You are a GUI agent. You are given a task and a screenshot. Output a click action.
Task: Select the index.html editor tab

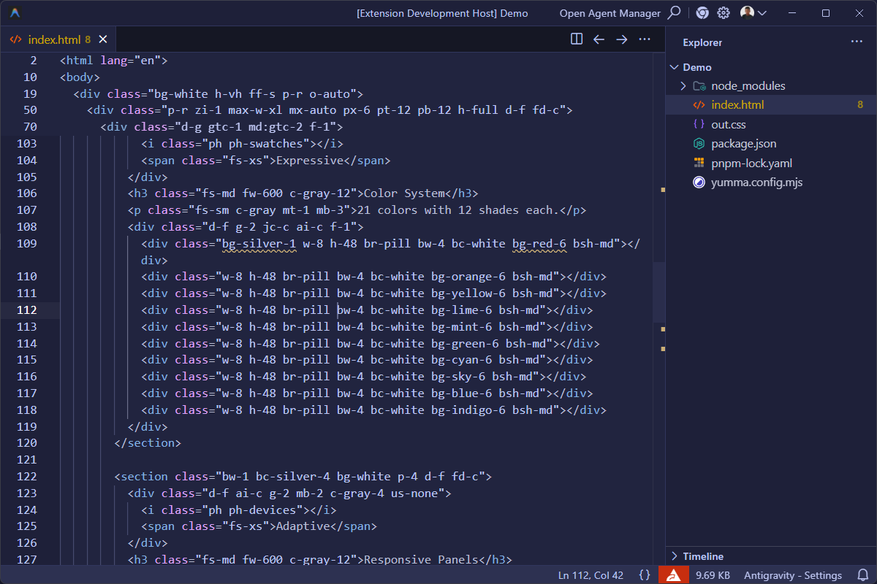pos(53,39)
